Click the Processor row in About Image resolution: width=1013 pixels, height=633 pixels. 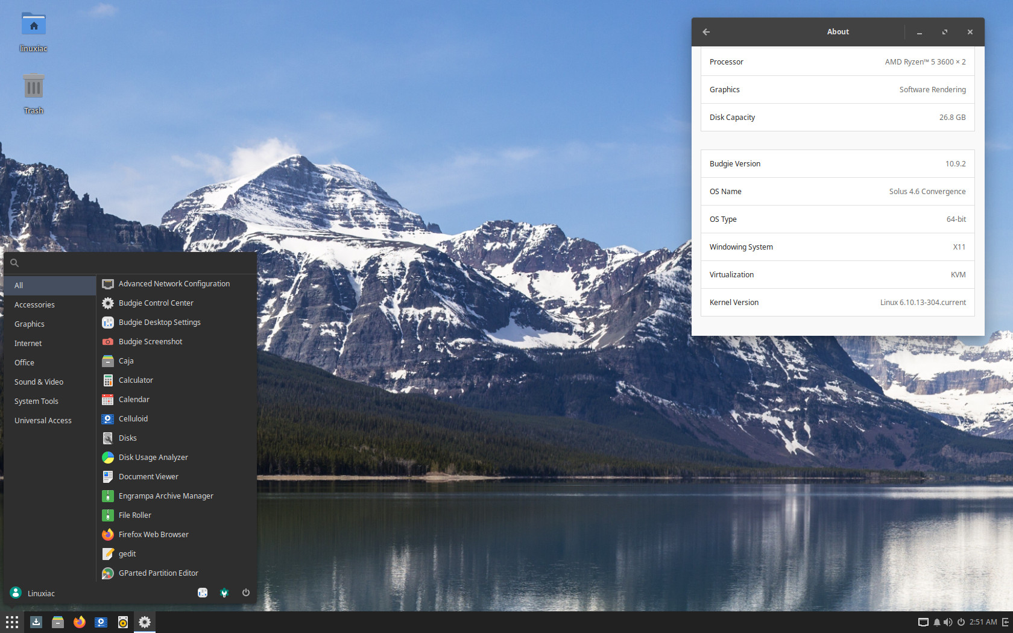(x=838, y=62)
